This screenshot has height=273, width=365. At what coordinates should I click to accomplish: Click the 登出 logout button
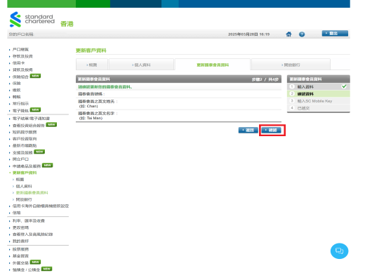[x=335, y=34]
